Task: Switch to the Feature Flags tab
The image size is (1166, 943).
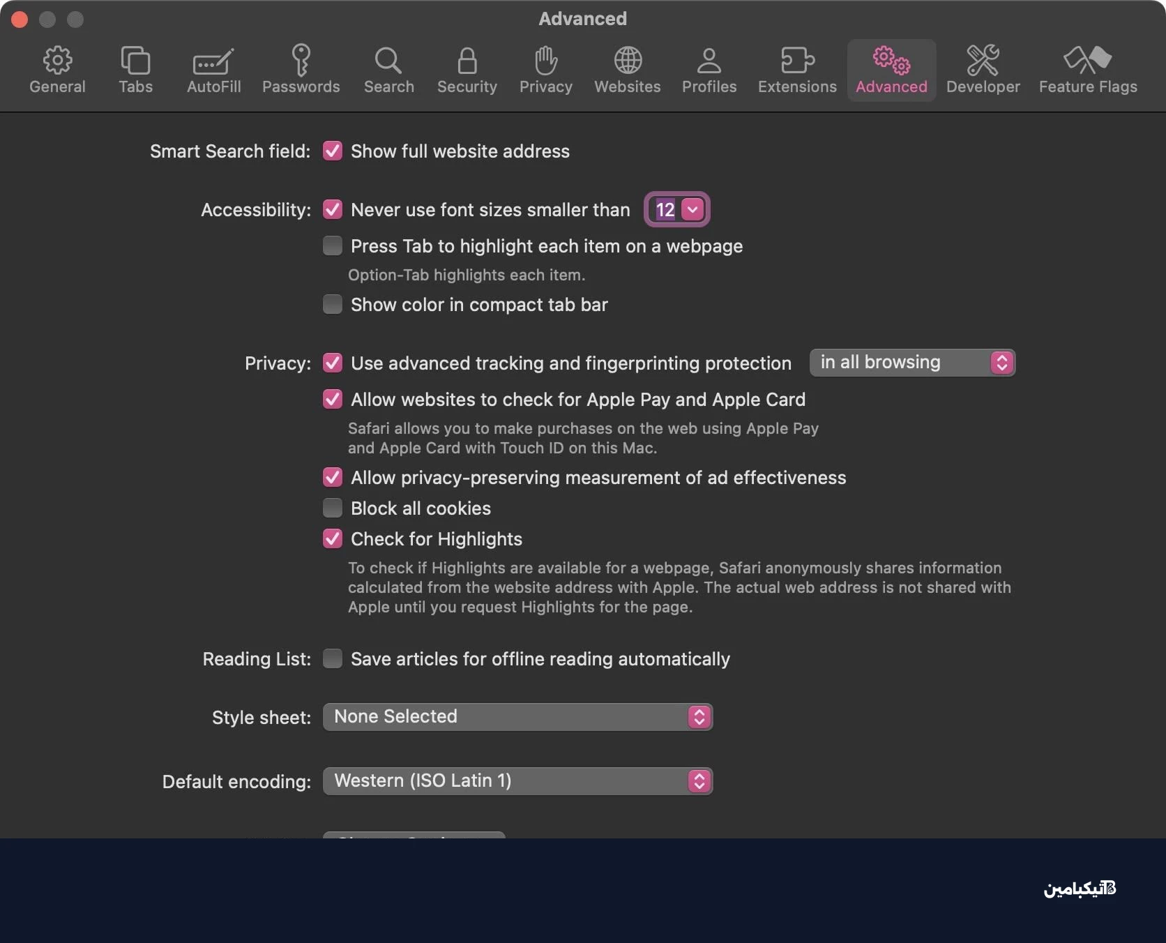Action: tap(1087, 70)
